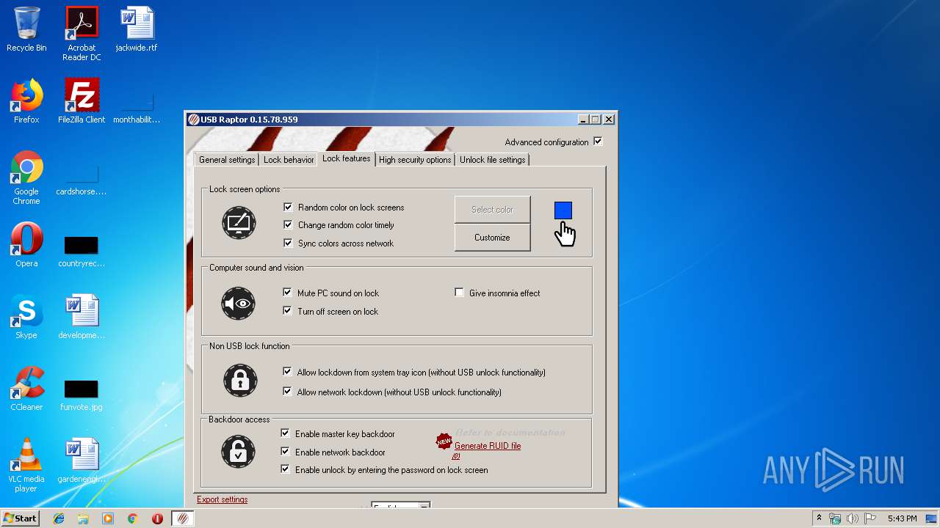Screen dimensions: 940x528
Task: Click the red NEW badge icon
Action: [444, 441]
